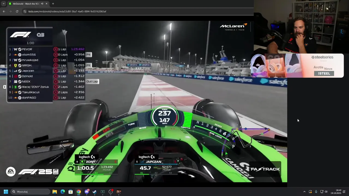Click the Out Lap status badge
Viewport: 349px width, 196px height.
pos(92,81)
